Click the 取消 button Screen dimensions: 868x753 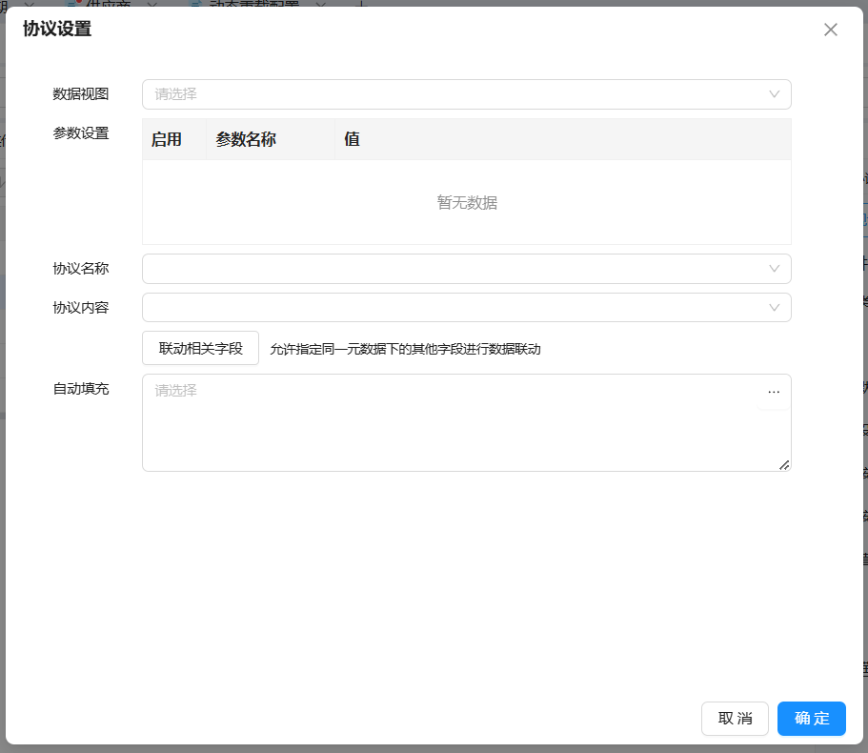[736, 719]
